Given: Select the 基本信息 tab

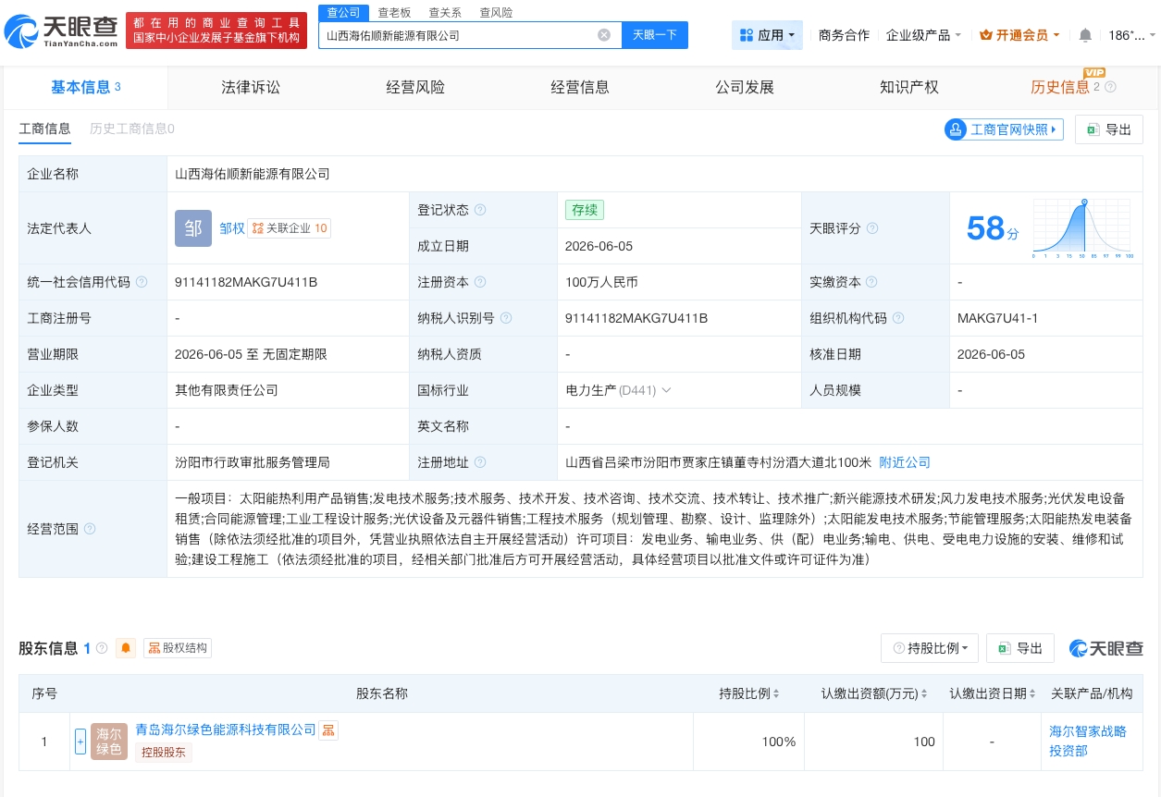Looking at the screenshot, I should 85,87.
